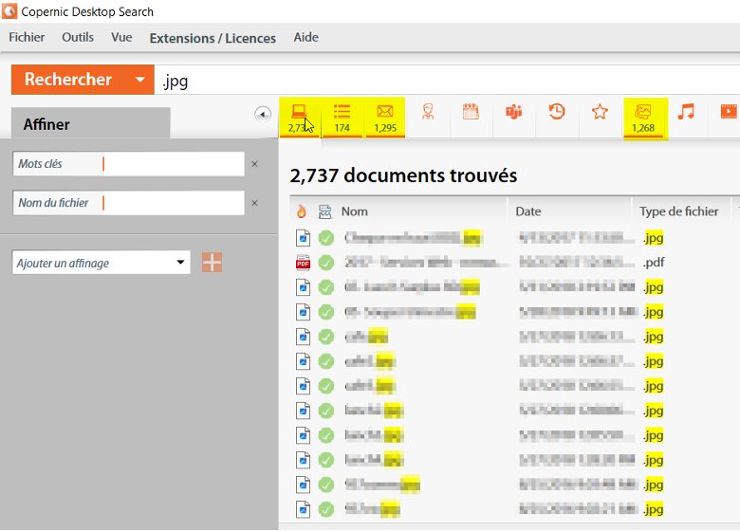Select the Contacts person icon
Viewport: 740px width, 531px height.
coord(428,112)
